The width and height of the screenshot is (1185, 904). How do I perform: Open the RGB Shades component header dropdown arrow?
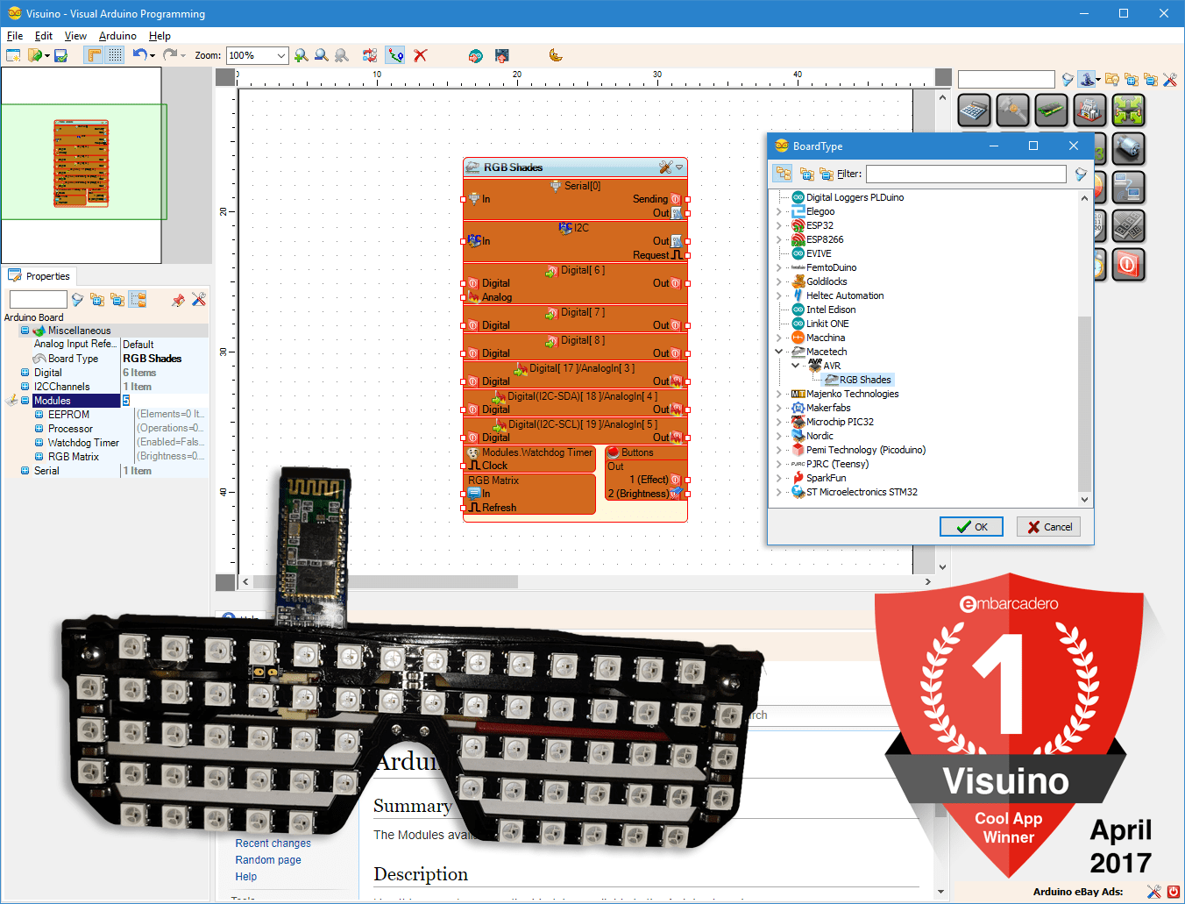(x=679, y=167)
